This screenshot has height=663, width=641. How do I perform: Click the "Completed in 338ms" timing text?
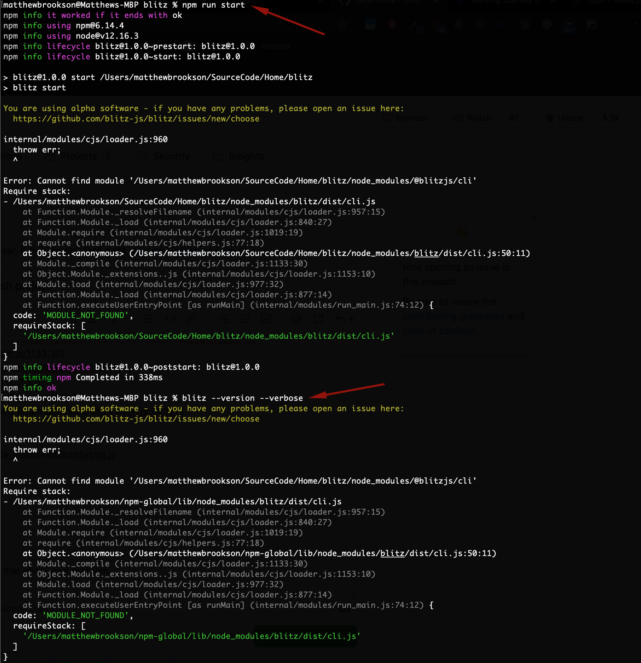click(x=119, y=377)
